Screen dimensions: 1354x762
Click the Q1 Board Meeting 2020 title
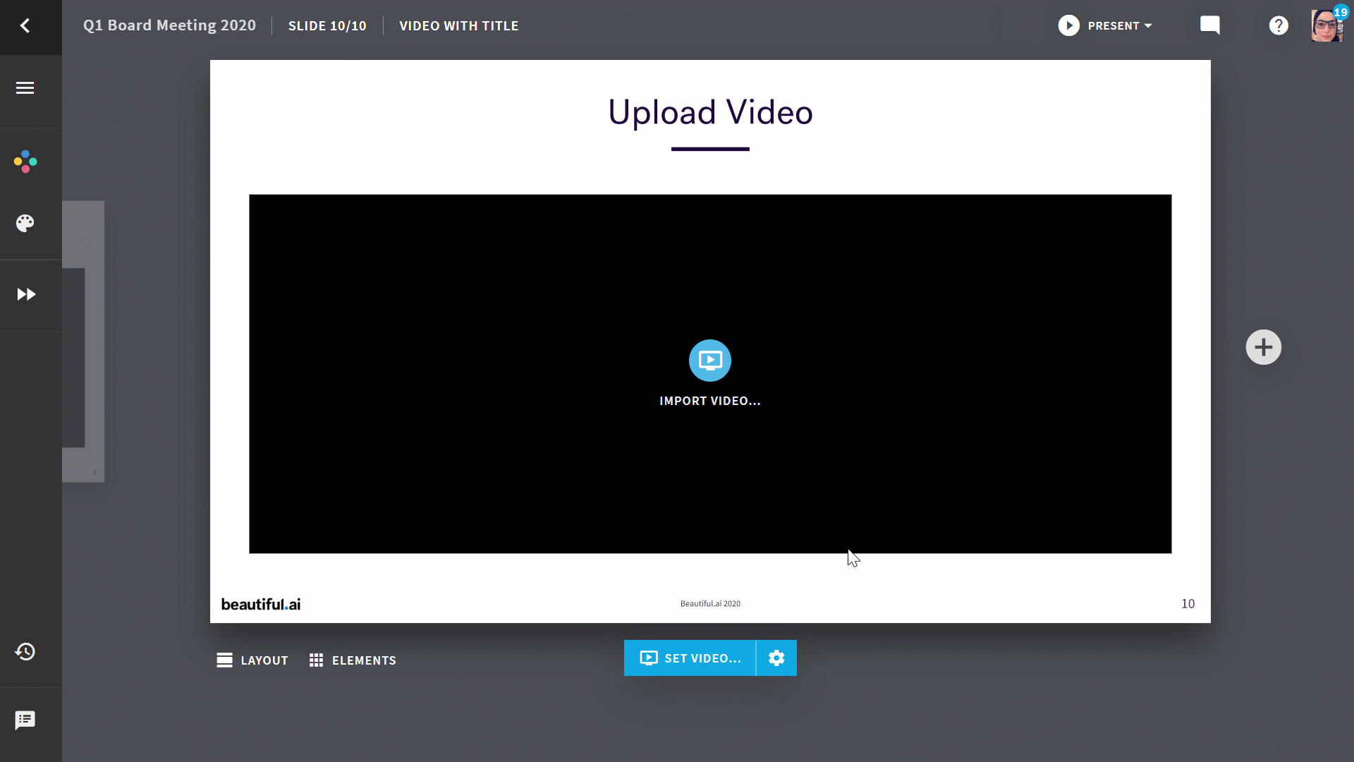[x=169, y=25]
